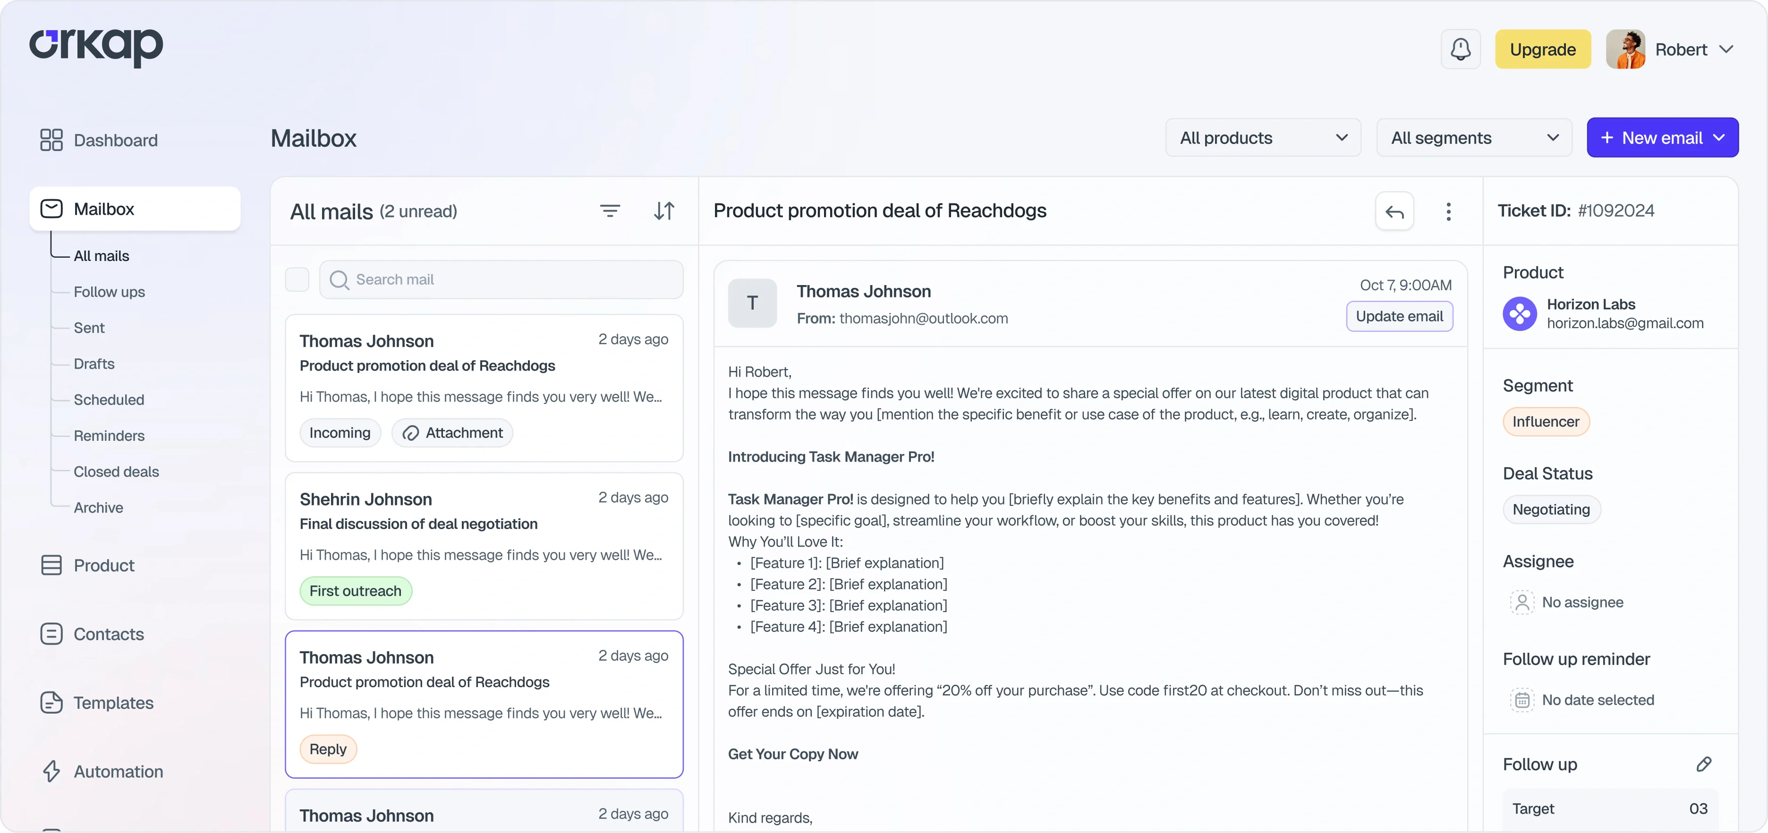The height and width of the screenshot is (833, 1768).
Task: Open the Reminders folder
Action: (109, 436)
